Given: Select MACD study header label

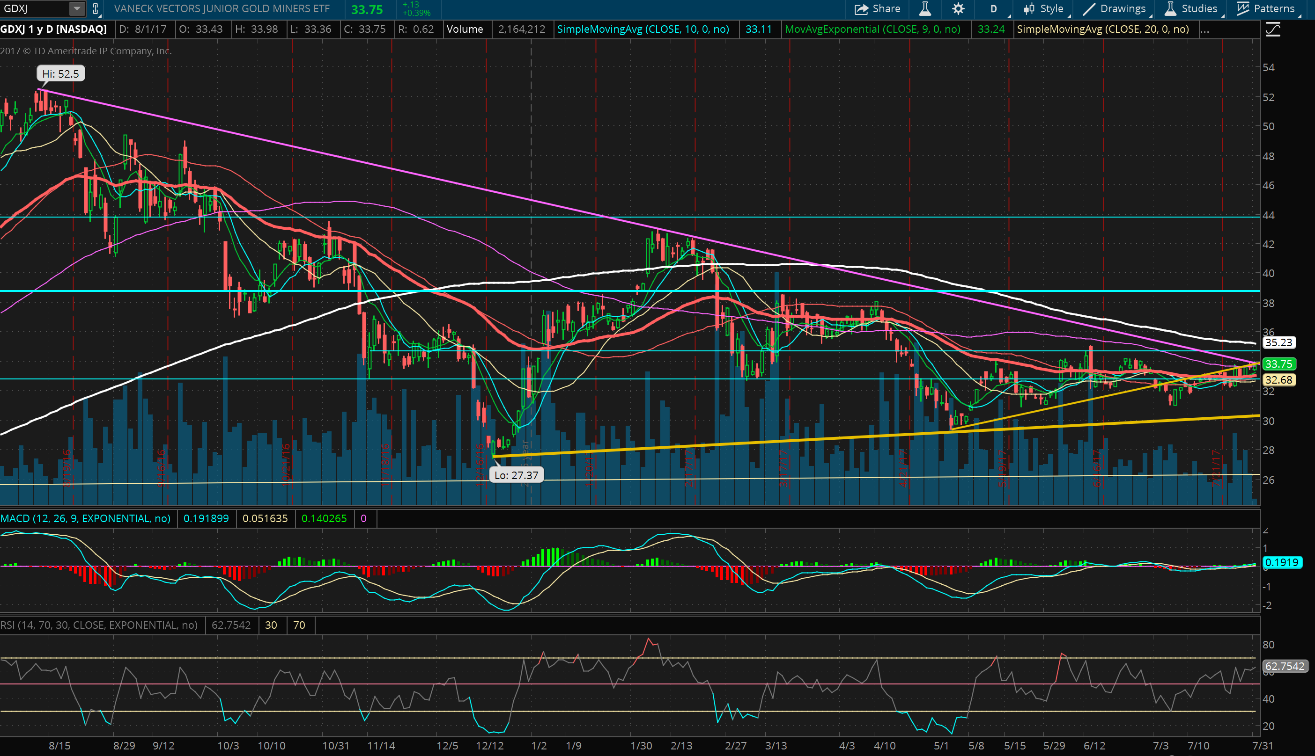Looking at the screenshot, I should click(x=86, y=519).
